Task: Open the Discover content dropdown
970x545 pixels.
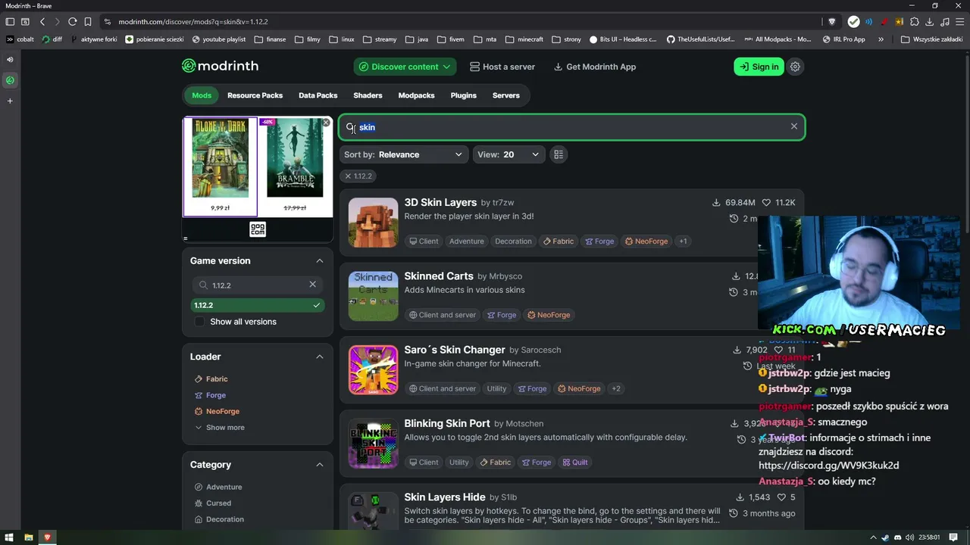Action: point(405,67)
